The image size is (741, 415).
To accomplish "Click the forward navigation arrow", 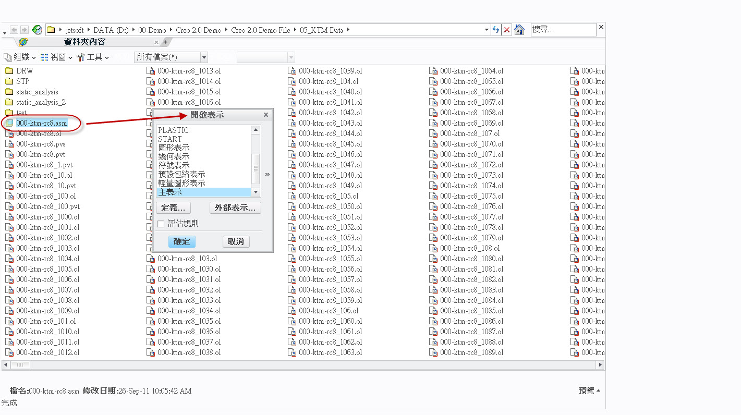I will pyautogui.click(x=24, y=30).
